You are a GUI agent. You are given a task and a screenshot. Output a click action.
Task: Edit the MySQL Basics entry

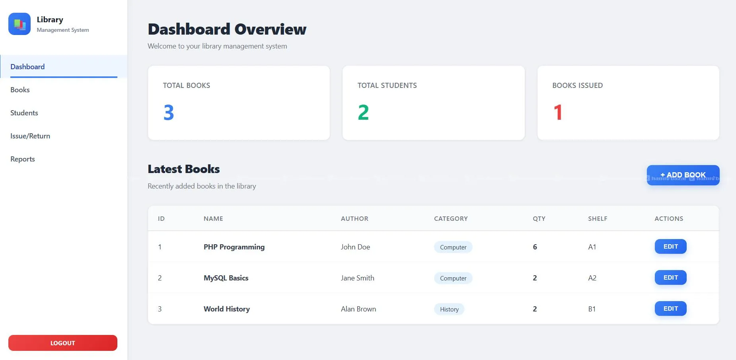click(x=670, y=278)
